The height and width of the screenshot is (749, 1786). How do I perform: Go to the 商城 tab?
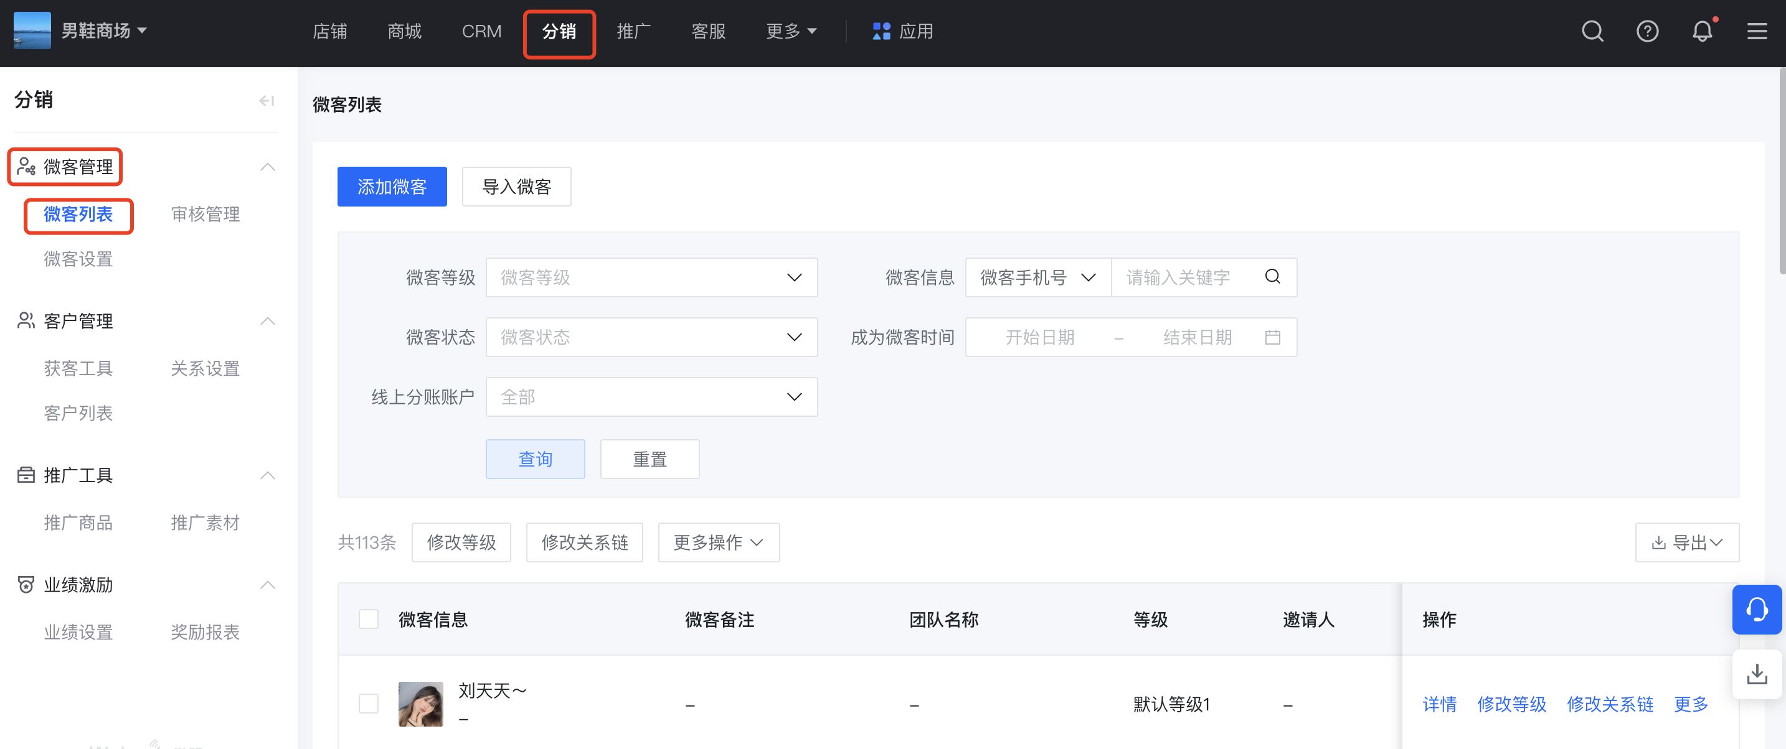(x=405, y=31)
